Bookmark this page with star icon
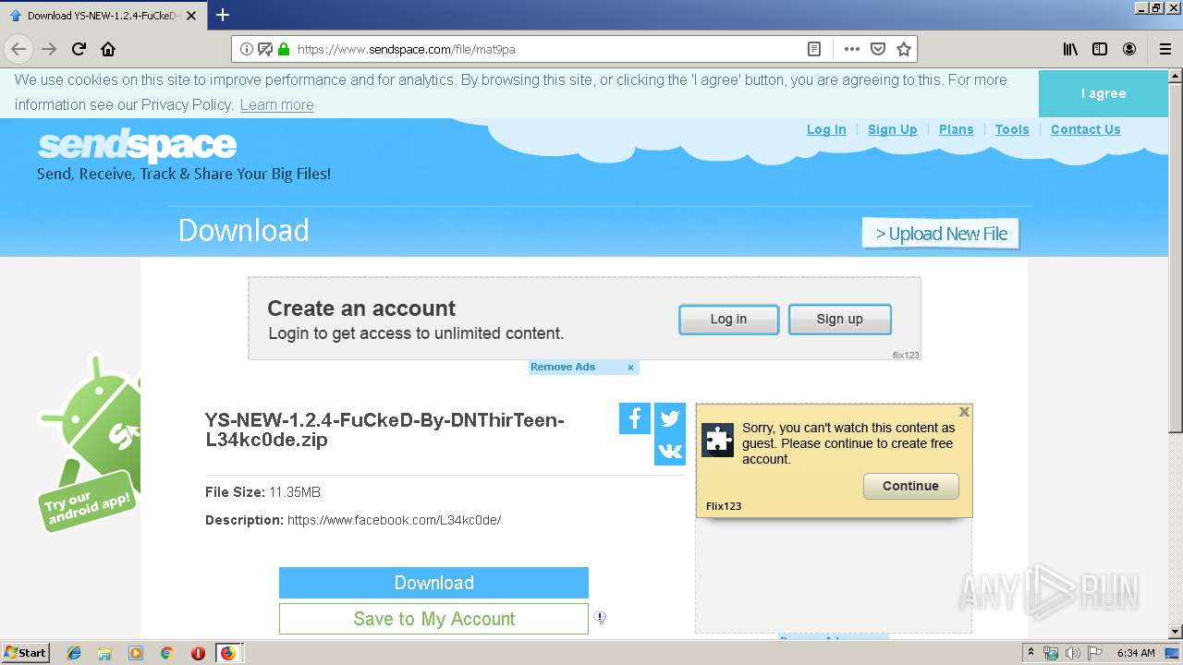The width and height of the screenshot is (1183, 665). [x=904, y=49]
